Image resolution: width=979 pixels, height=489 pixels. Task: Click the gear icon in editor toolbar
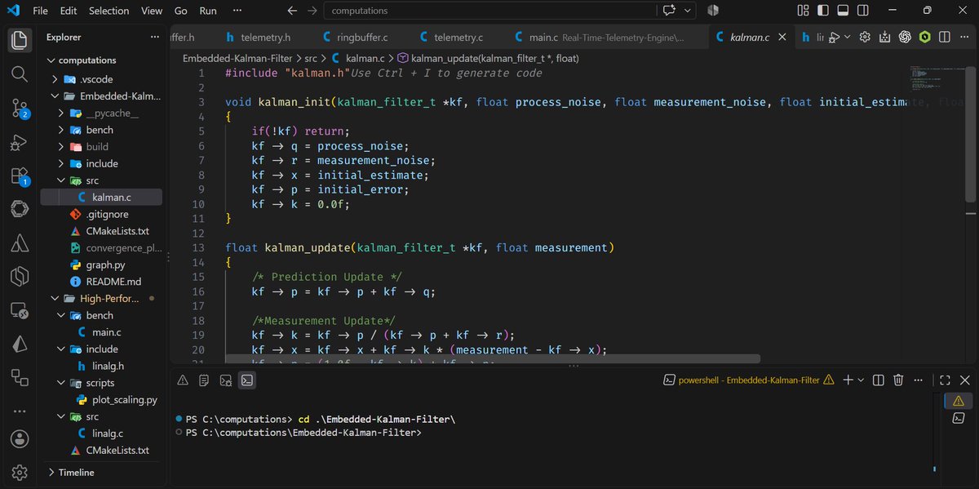(865, 37)
